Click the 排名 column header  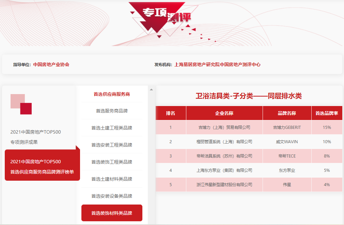pos(171,113)
